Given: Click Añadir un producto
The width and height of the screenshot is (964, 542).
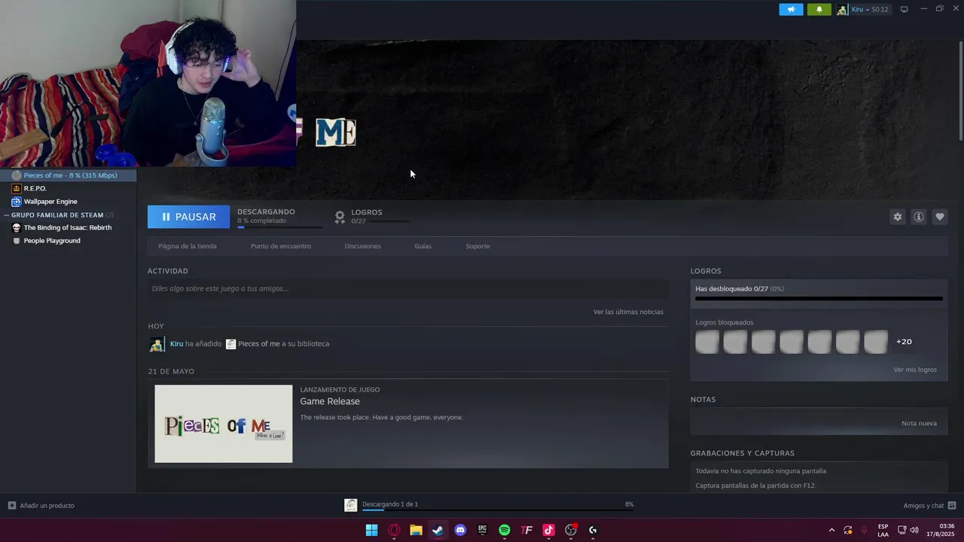Looking at the screenshot, I should [41, 506].
